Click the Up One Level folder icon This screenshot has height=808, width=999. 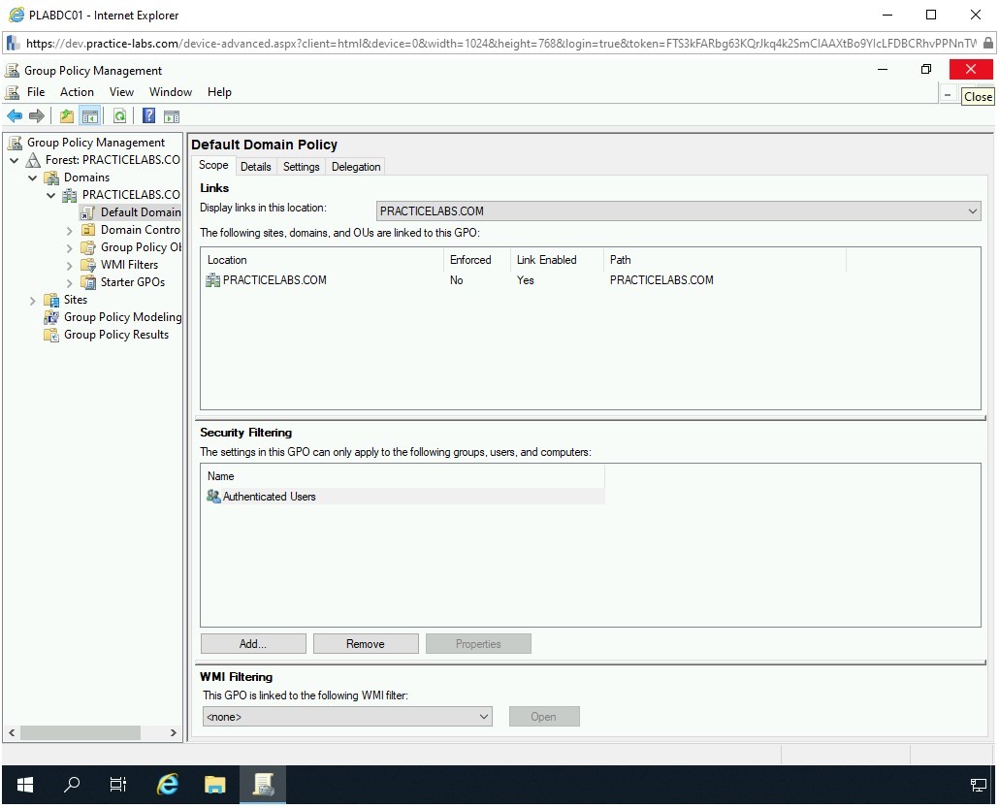pos(67,116)
